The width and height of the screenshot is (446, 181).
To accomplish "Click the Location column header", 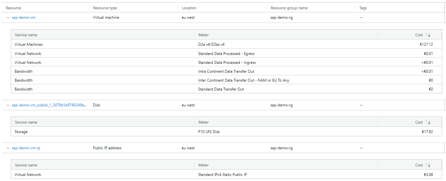I will coord(189,8).
